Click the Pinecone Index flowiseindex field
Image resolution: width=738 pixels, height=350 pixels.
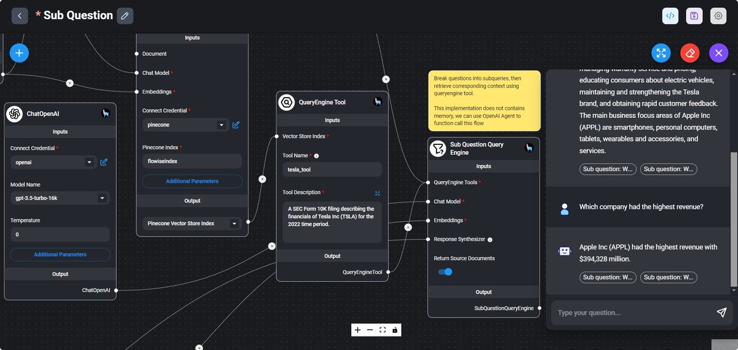pos(192,161)
